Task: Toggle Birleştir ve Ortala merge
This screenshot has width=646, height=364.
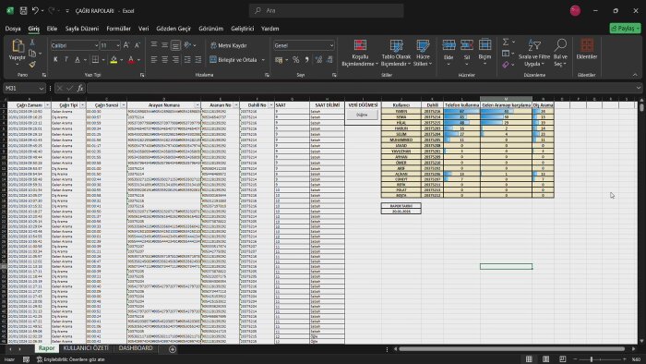Action: point(233,60)
